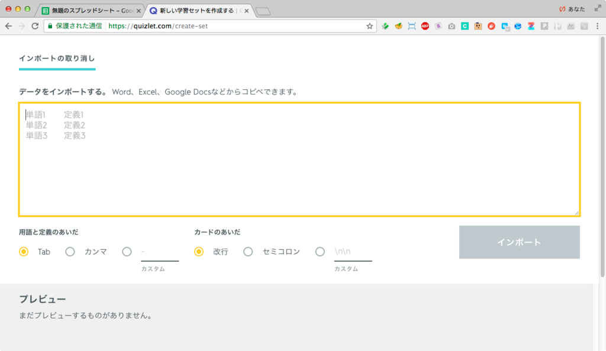Click the red plug extension icon
This screenshot has width=606, height=351.
pyautogui.click(x=491, y=26)
